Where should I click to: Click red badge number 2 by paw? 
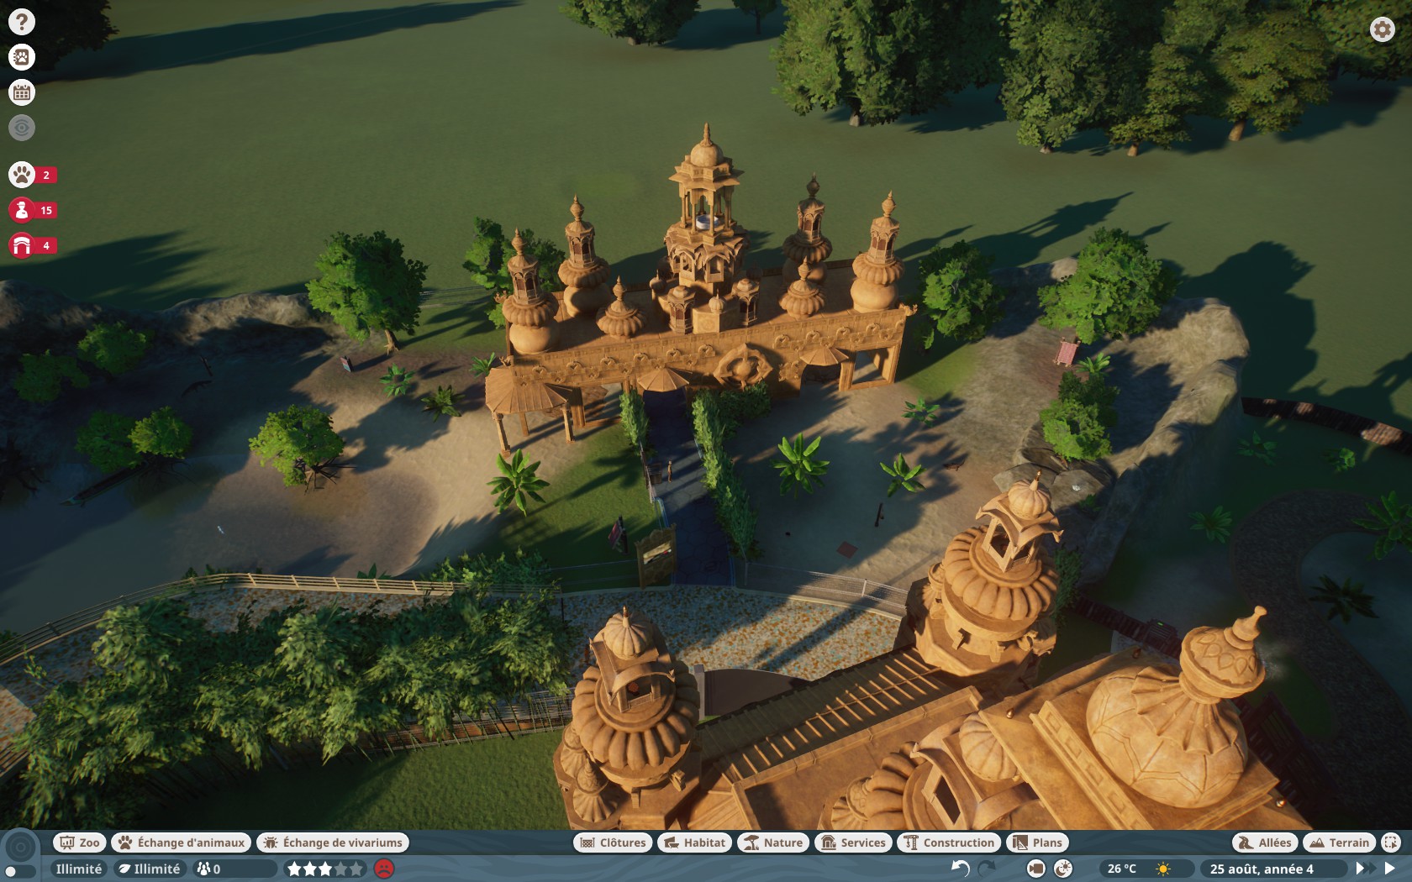coord(46,175)
